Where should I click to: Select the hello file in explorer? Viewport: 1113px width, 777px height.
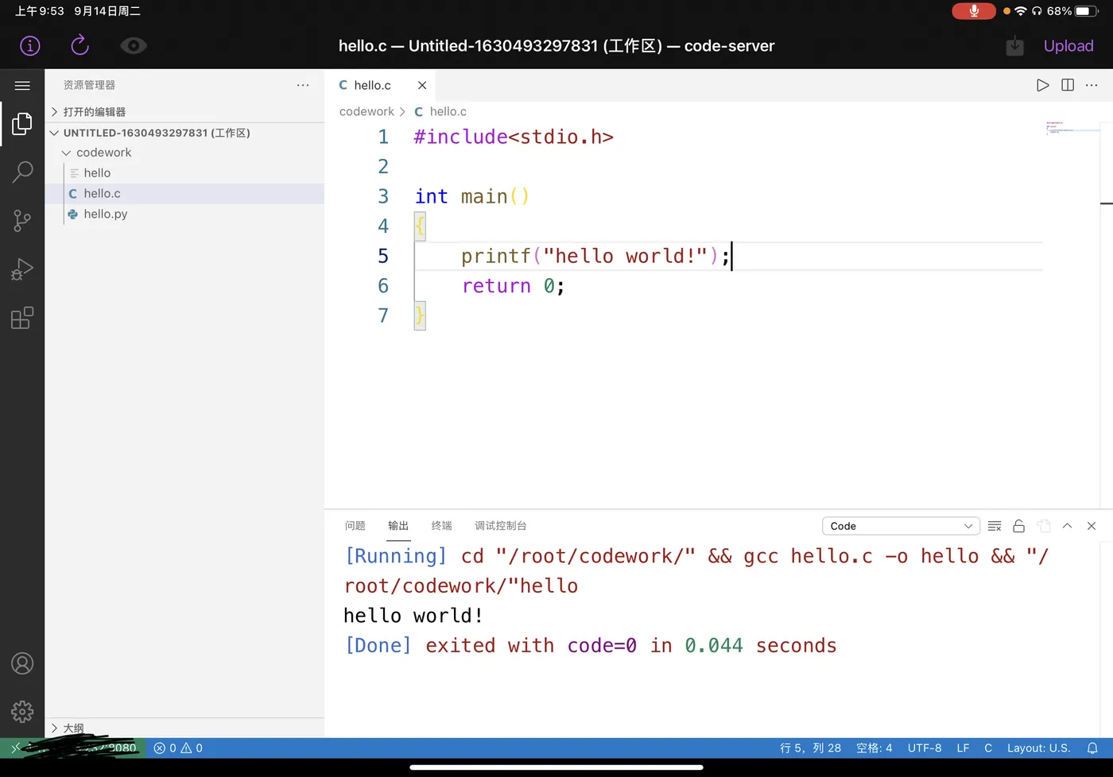(184, 173)
